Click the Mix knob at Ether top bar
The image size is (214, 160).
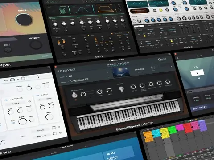tap(23, 79)
